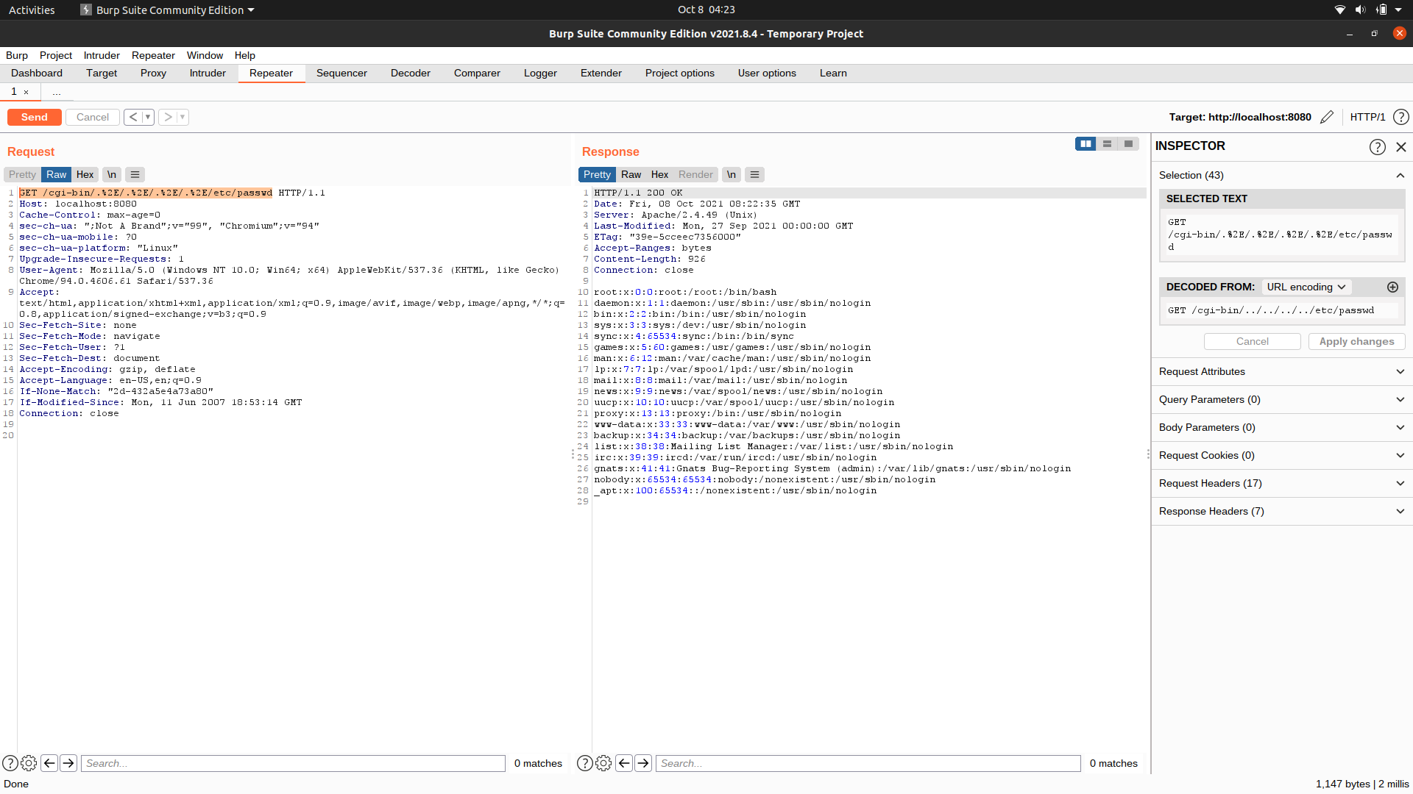1413x794 pixels.
Task: Go to next response search match
Action: coord(643,763)
